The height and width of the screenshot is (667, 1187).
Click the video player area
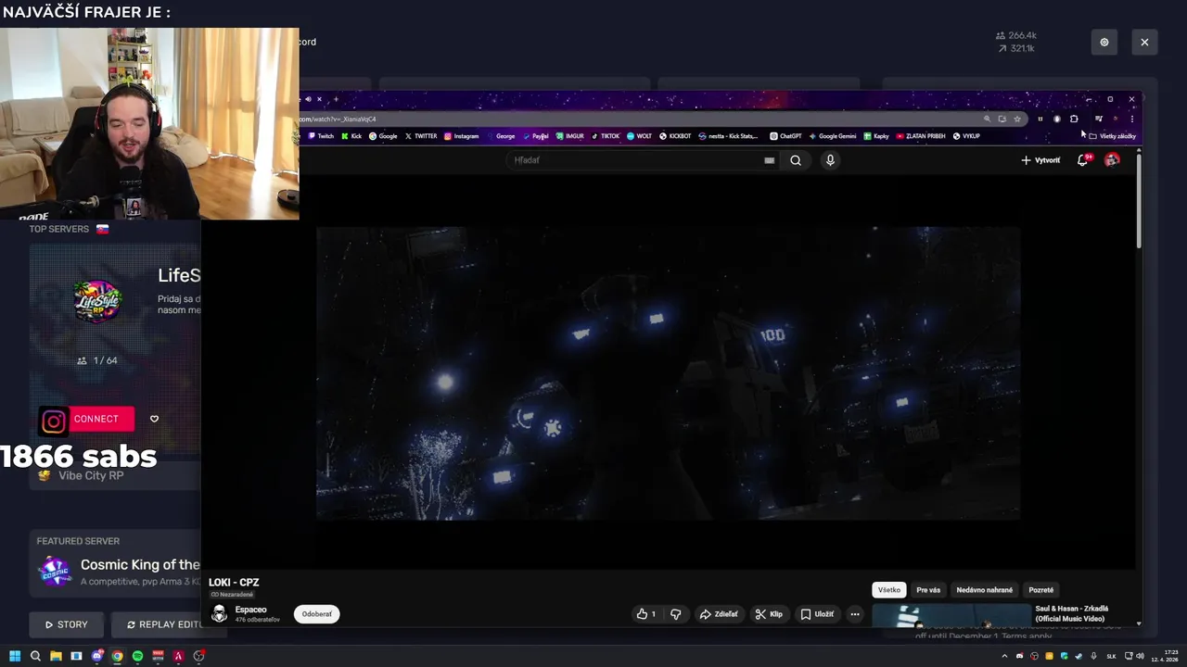click(x=668, y=373)
